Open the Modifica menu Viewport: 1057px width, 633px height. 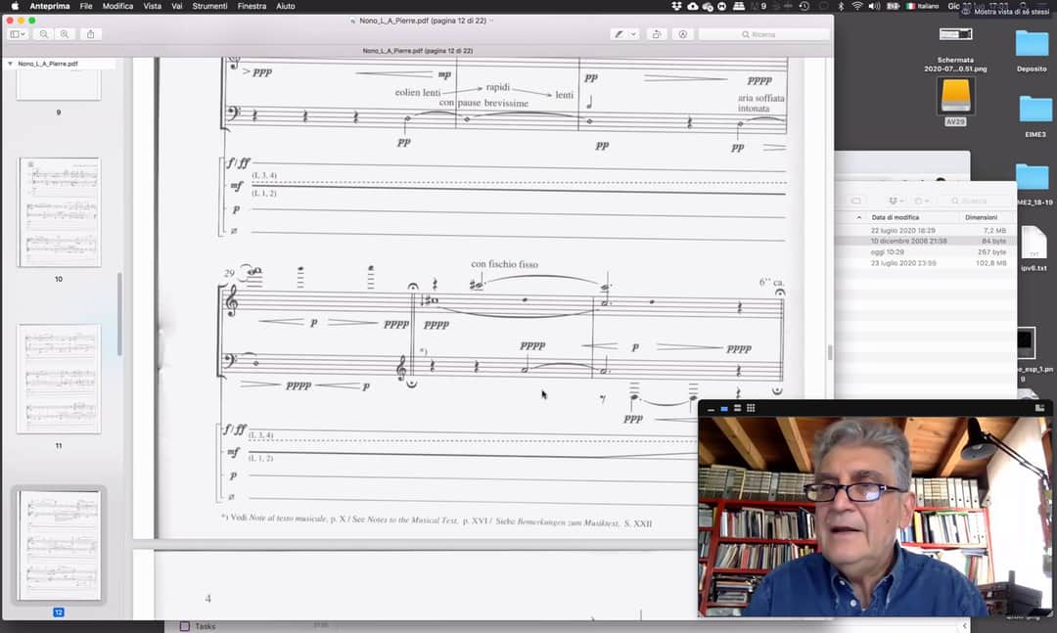(x=118, y=6)
